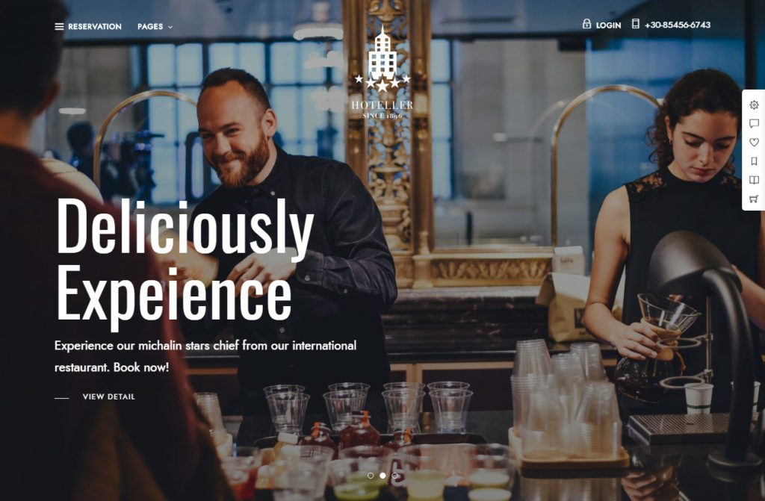Click the chat bubble icon

pos(754,123)
